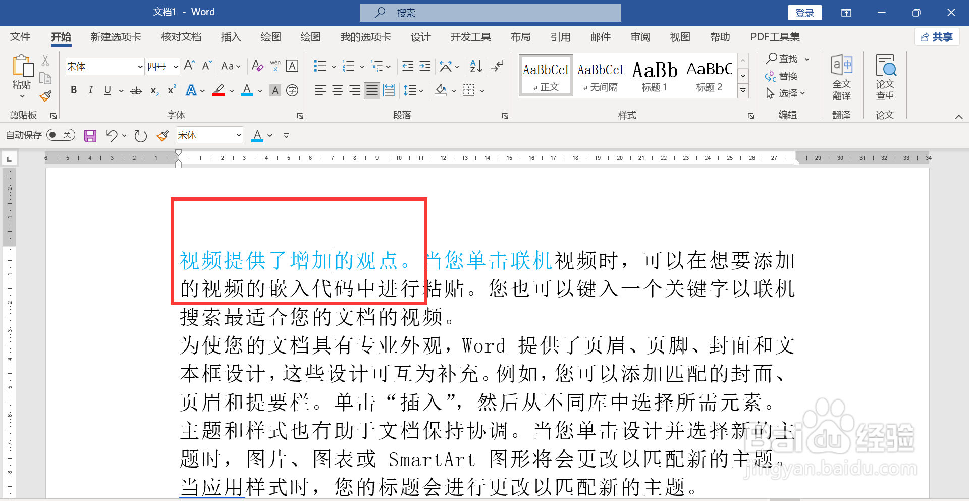Toggle underline on the selected text
The image size is (969, 501).
(107, 90)
